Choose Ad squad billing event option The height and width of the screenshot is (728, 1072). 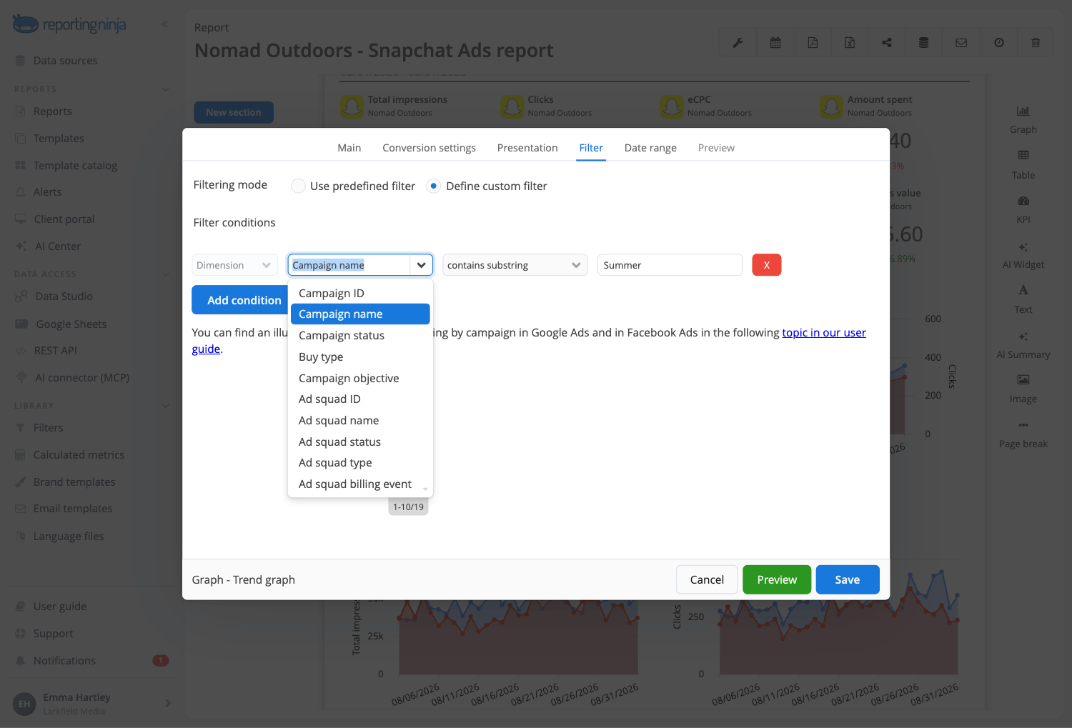coord(360,484)
